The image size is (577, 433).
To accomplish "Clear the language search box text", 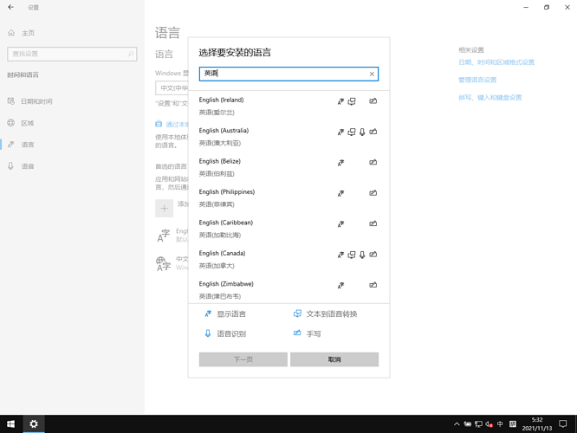I will click(x=372, y=74).
